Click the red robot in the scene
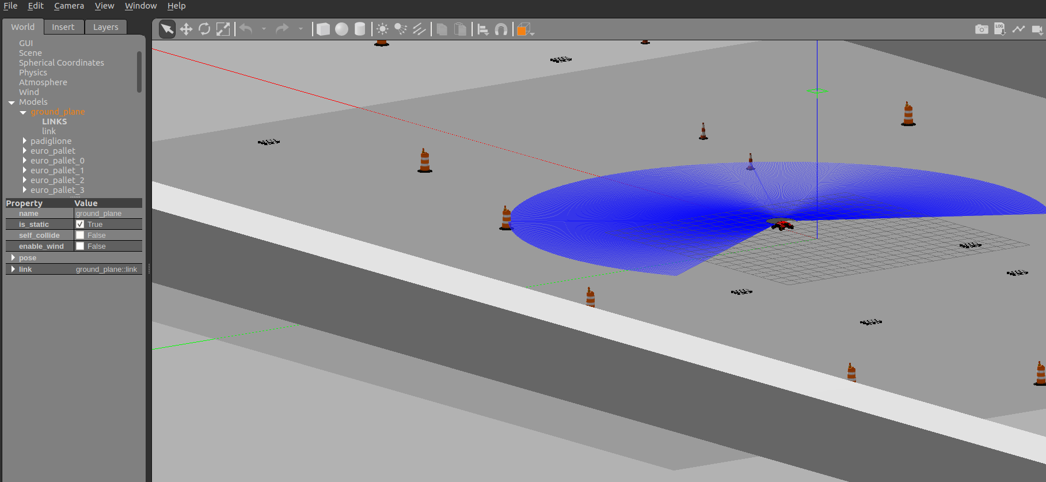 point(783,225)
